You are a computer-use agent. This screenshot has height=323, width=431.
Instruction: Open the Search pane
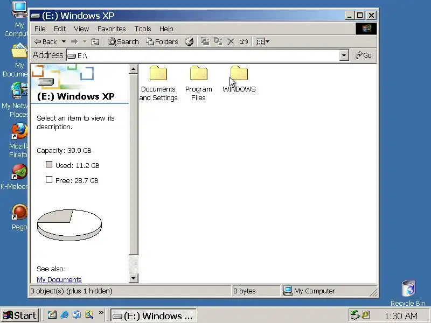click(x=123, y=42)
